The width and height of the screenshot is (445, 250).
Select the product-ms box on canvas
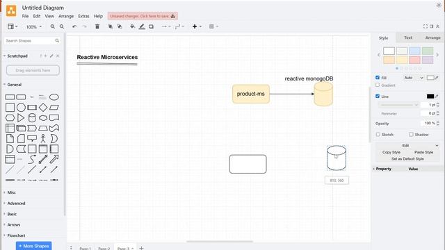point(251,94)
